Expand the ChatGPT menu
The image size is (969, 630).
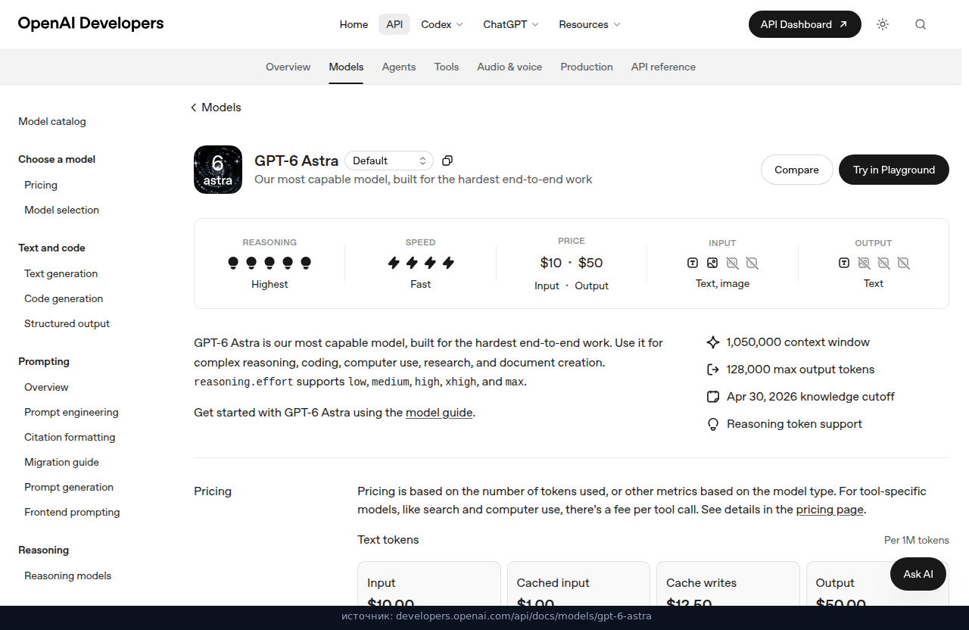click(511, 24)
